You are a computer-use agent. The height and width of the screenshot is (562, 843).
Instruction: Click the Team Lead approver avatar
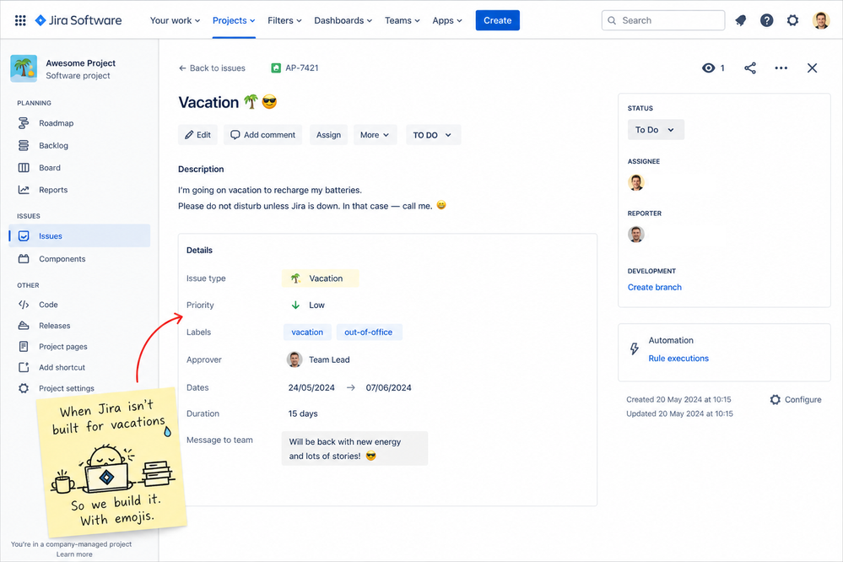(x=295, y=359)
